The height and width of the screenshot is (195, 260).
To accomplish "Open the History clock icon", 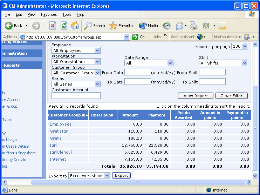I will click(x=166, y=26).
